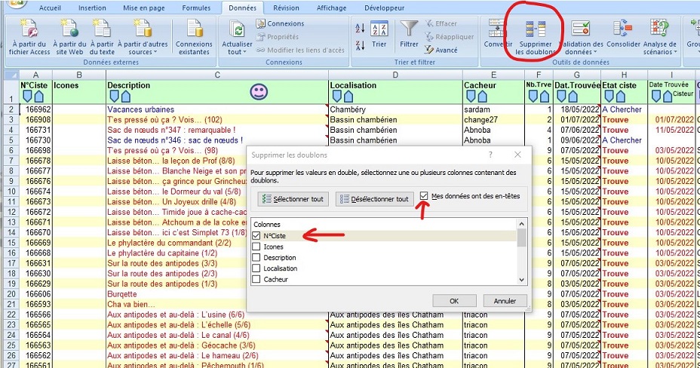This screenshot has width=700, height=368.
Task: Import data via À partir du texte
Action: [x=101, y=30]
